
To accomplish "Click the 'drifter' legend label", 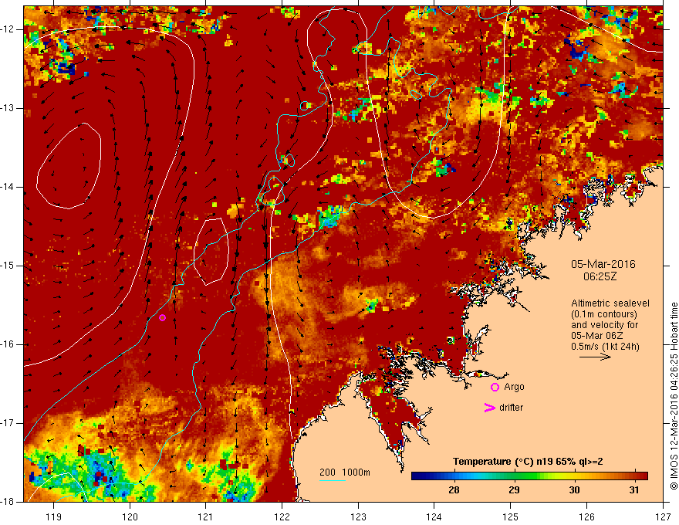I will pyautogui.click(x=511, y=408).
